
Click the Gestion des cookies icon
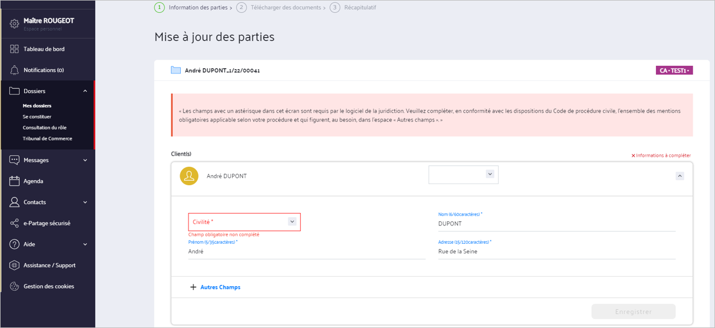(15, 286)
